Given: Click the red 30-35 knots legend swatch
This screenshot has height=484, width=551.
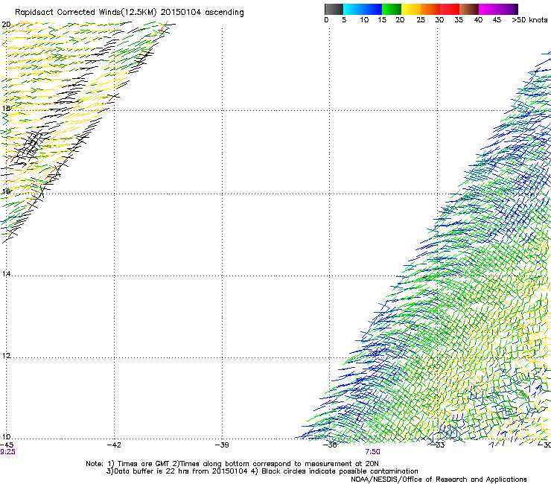Looking at the screenshot, I should (x=450, y=9).
